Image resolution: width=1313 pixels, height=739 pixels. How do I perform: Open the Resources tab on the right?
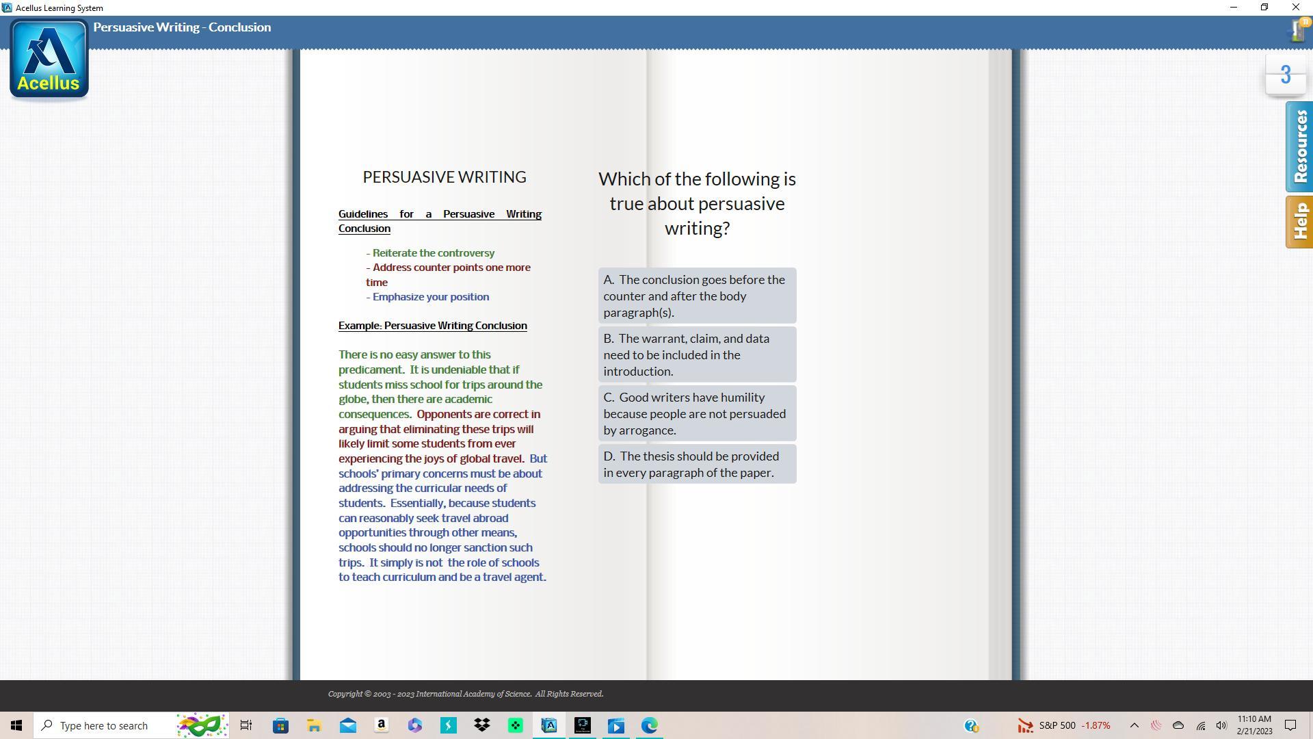(x=1299, y=146)
